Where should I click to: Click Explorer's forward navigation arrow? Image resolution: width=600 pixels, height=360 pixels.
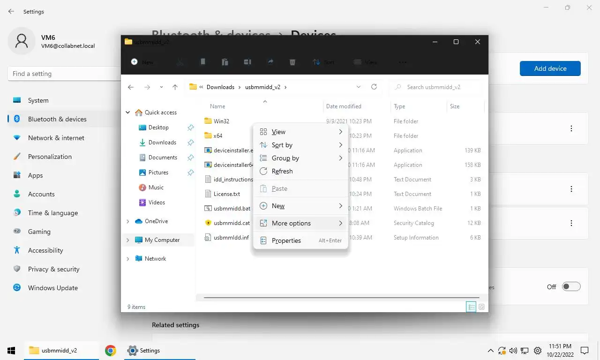pyautogui.click(x=147, y=87)
